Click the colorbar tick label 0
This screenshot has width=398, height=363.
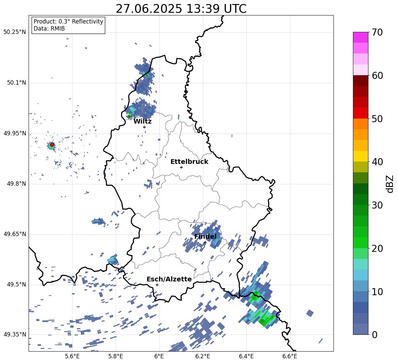(x=374, y=334)
